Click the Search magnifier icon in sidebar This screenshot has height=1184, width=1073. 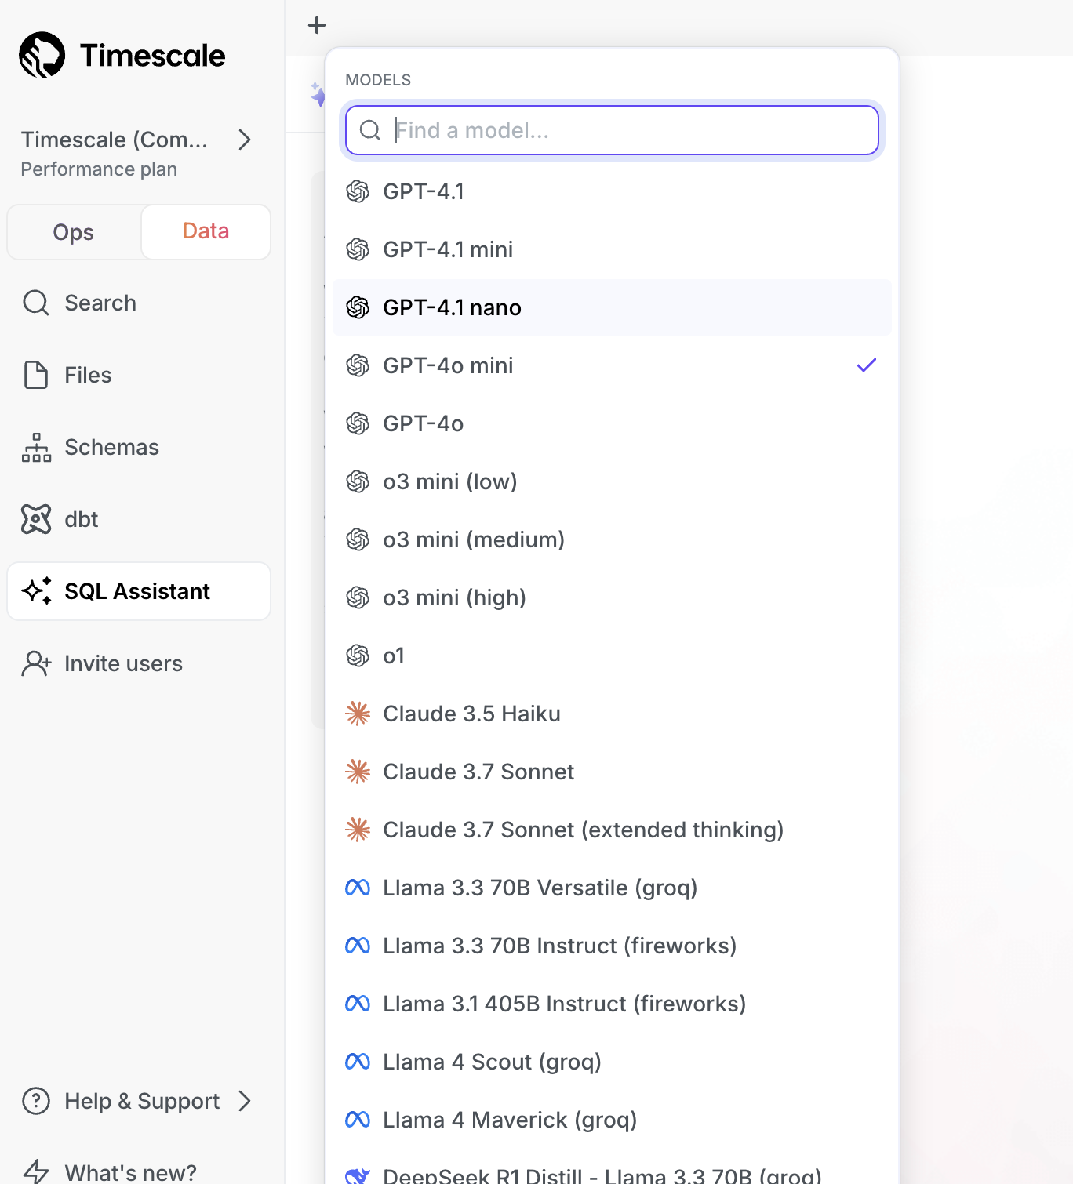[x=36, y=303]
